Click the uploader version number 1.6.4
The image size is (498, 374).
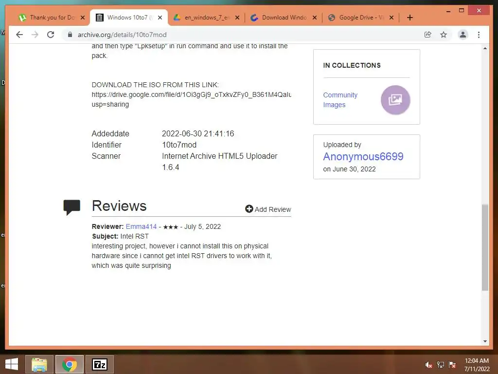171,168
